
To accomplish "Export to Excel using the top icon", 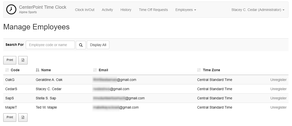I will [x=23, y=60].
